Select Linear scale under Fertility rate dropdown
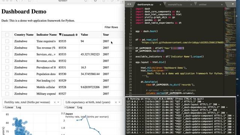Viewport: 240px width, 135px height. point(4,108)
